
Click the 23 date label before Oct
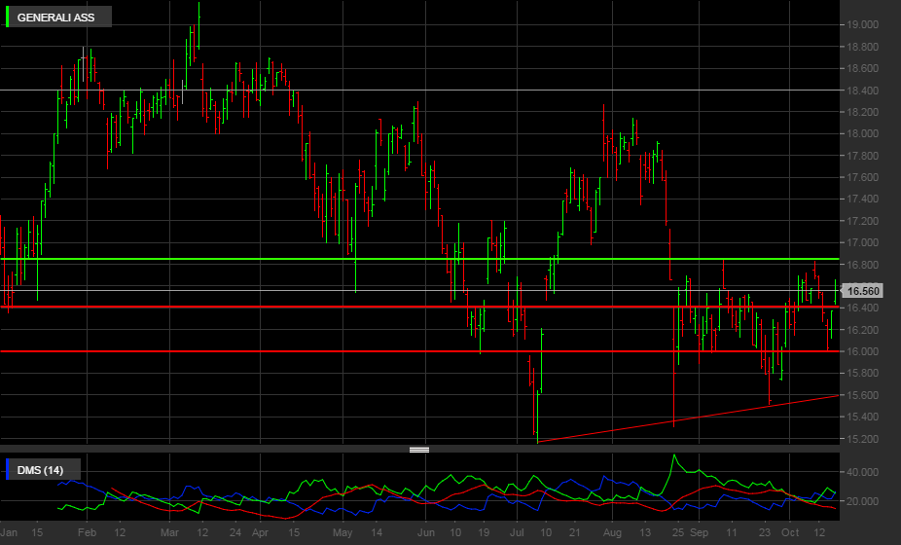pos(765,532)
